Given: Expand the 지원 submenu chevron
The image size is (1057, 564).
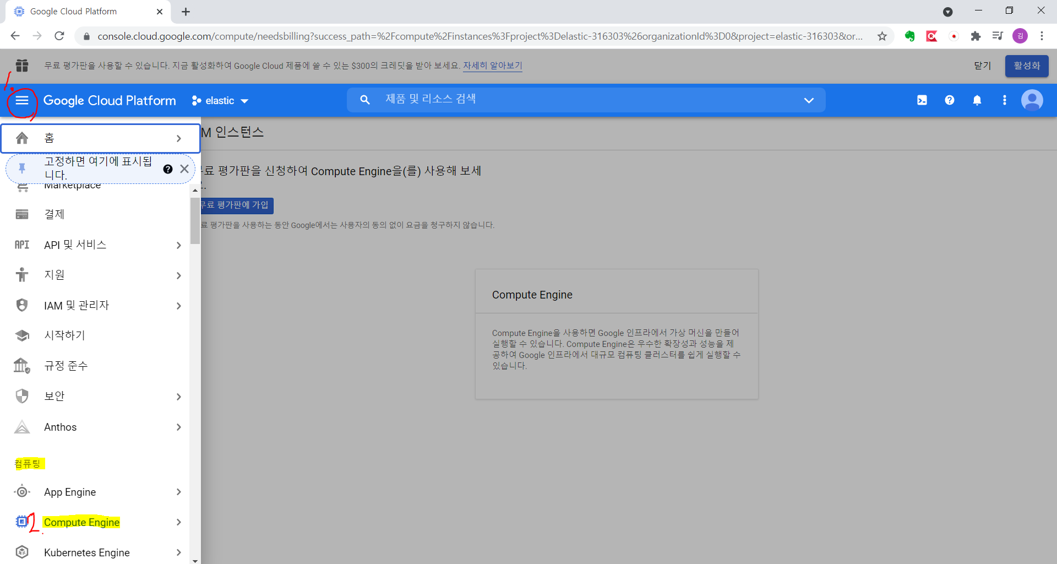Looking at the screenshot, I should [x=179, y=275].
